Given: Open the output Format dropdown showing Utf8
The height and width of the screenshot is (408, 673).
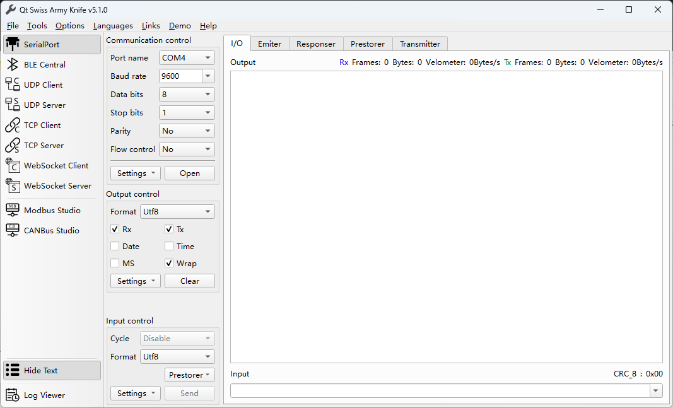Looking at the screenshot, I should click(x=177, y=211).
